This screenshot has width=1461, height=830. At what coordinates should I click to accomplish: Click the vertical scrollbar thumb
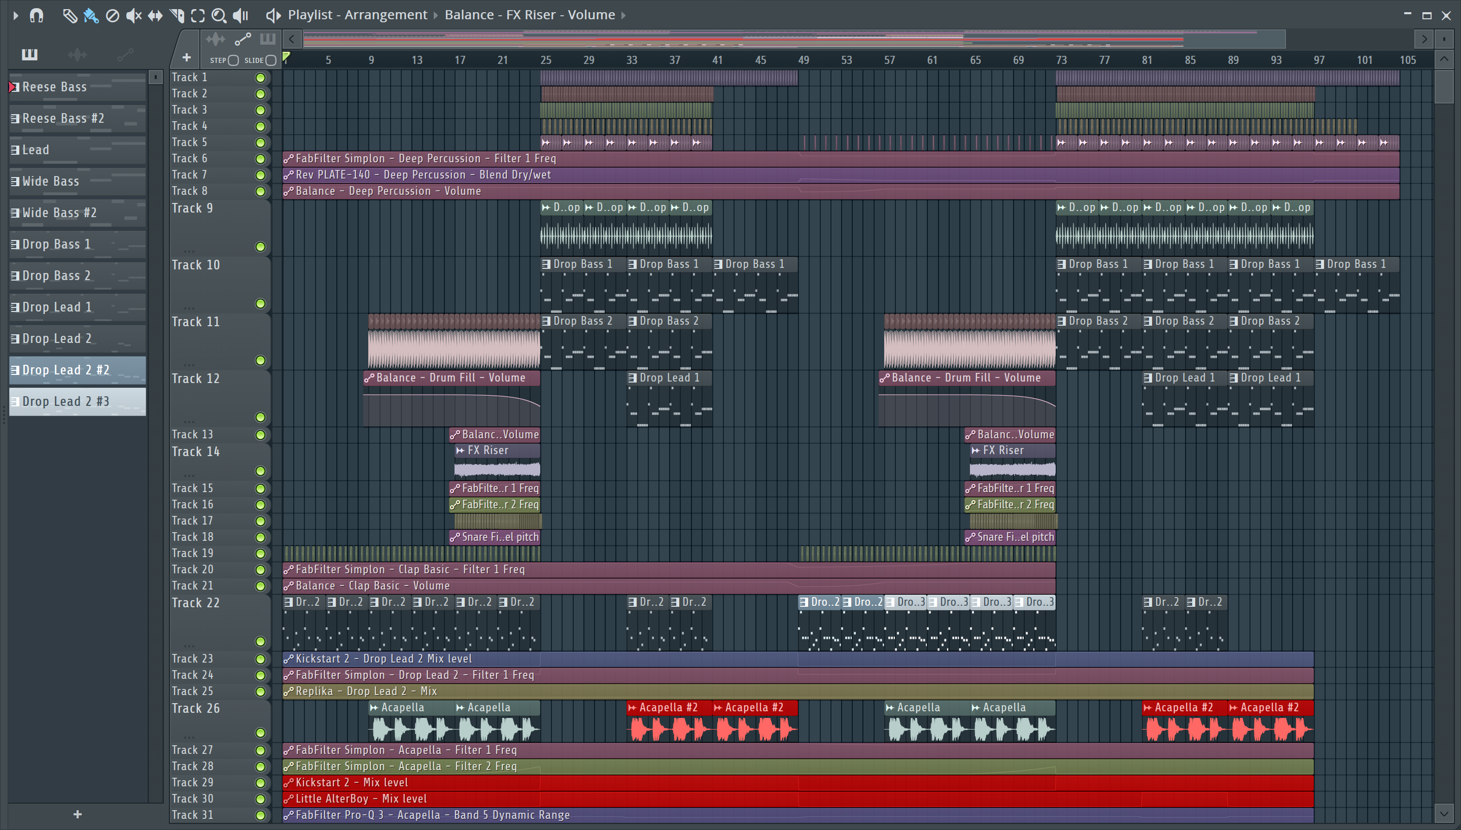[1444, 87]
